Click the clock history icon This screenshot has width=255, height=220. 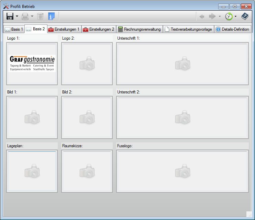tap(229, 16)
